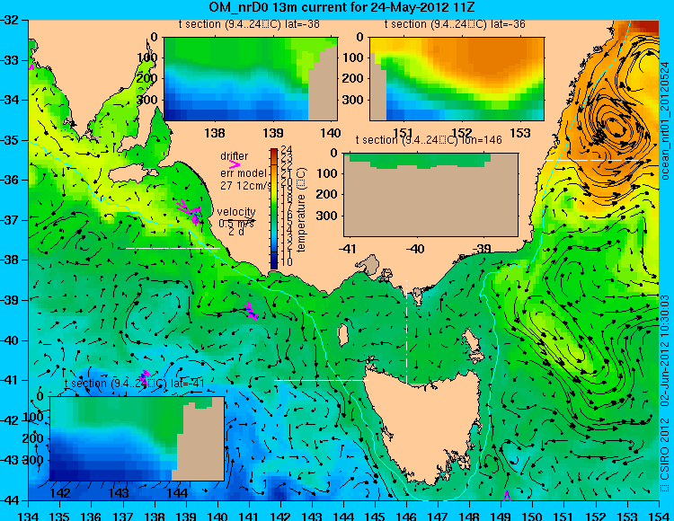
Task: Click the magenta drifter over the lat=-41 section title
Action: [x=145, y=378]
